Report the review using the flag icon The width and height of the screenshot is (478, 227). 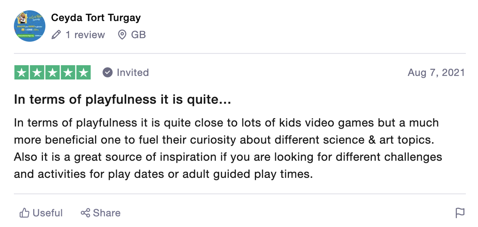(x=460, y=213)
